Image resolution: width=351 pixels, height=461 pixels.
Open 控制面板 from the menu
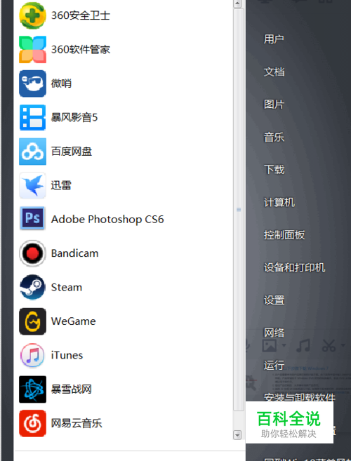click(284, 235)
